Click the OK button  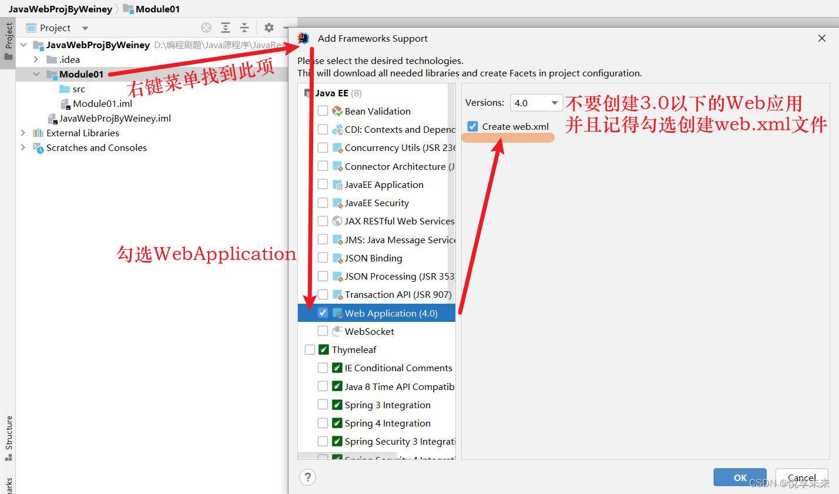tap(740, 478)
